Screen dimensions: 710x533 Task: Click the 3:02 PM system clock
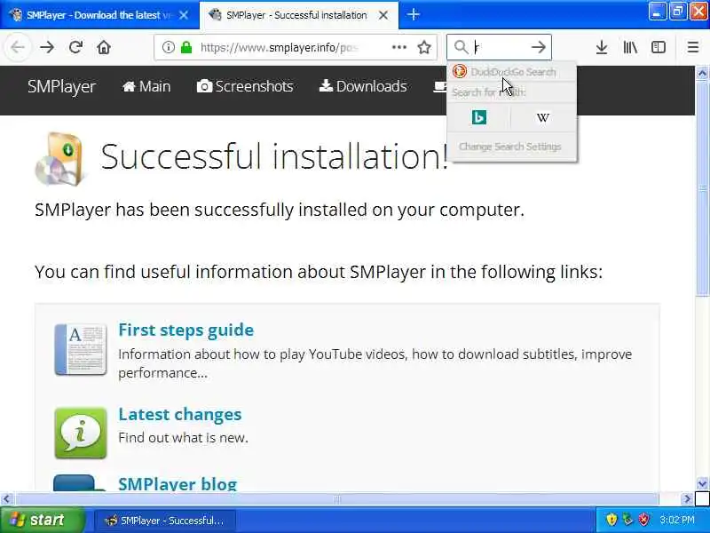677,520
